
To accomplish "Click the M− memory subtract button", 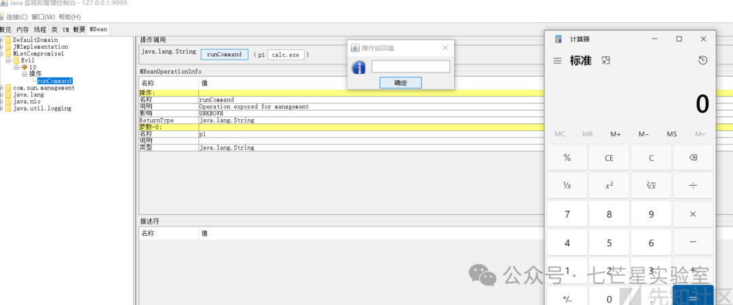I will pyautogui.click(x=643, y=134).
